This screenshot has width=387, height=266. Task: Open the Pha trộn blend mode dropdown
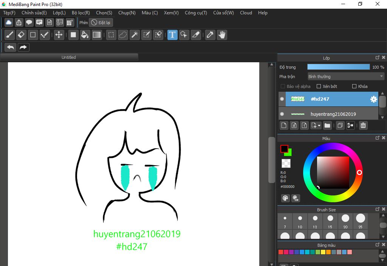coord(346,77)
